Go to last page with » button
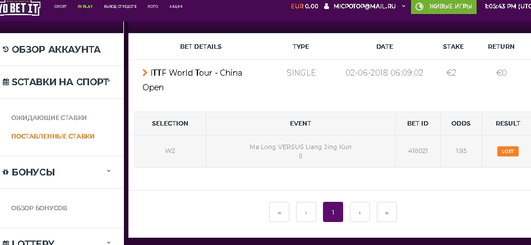This screenshot has width=531, height=245. (387, 212)
